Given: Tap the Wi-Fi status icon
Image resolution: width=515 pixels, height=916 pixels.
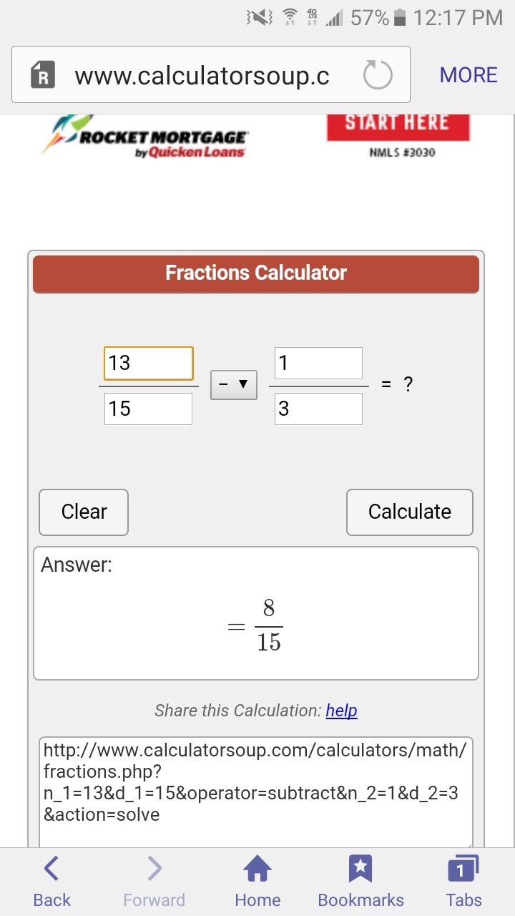Looking at the screenshot, I should [x=290, y=18].
